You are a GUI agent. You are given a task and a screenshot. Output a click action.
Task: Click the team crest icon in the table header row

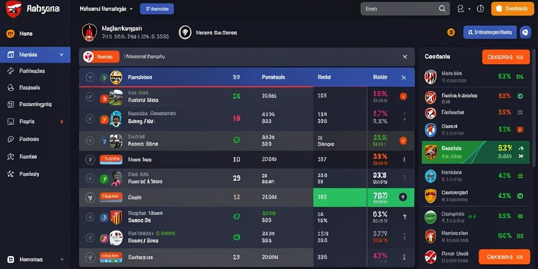click(116, 78)
